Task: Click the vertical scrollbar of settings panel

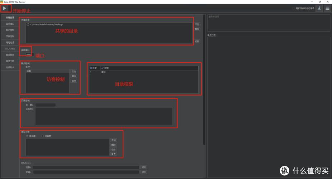Action: 204,79
